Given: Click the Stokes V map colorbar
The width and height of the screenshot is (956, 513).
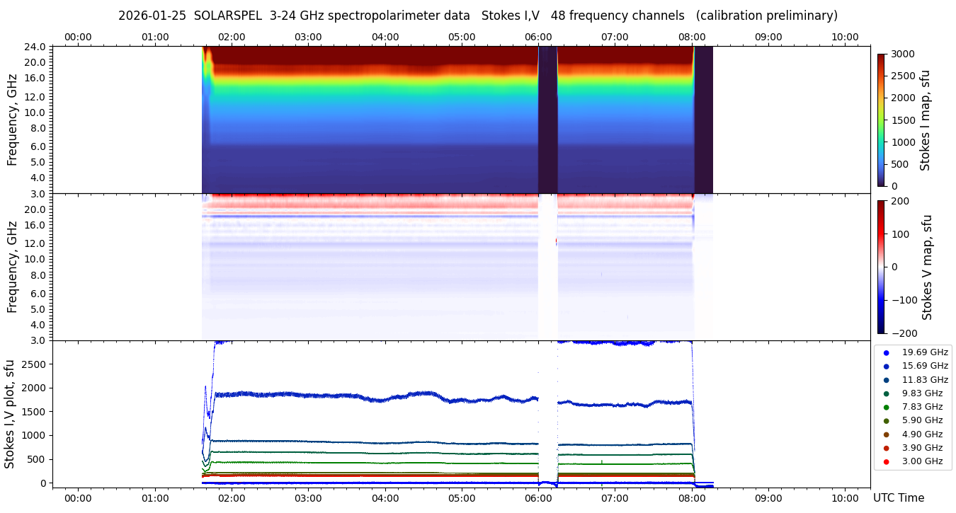Looking at the screenshot, I should [881, 267].
